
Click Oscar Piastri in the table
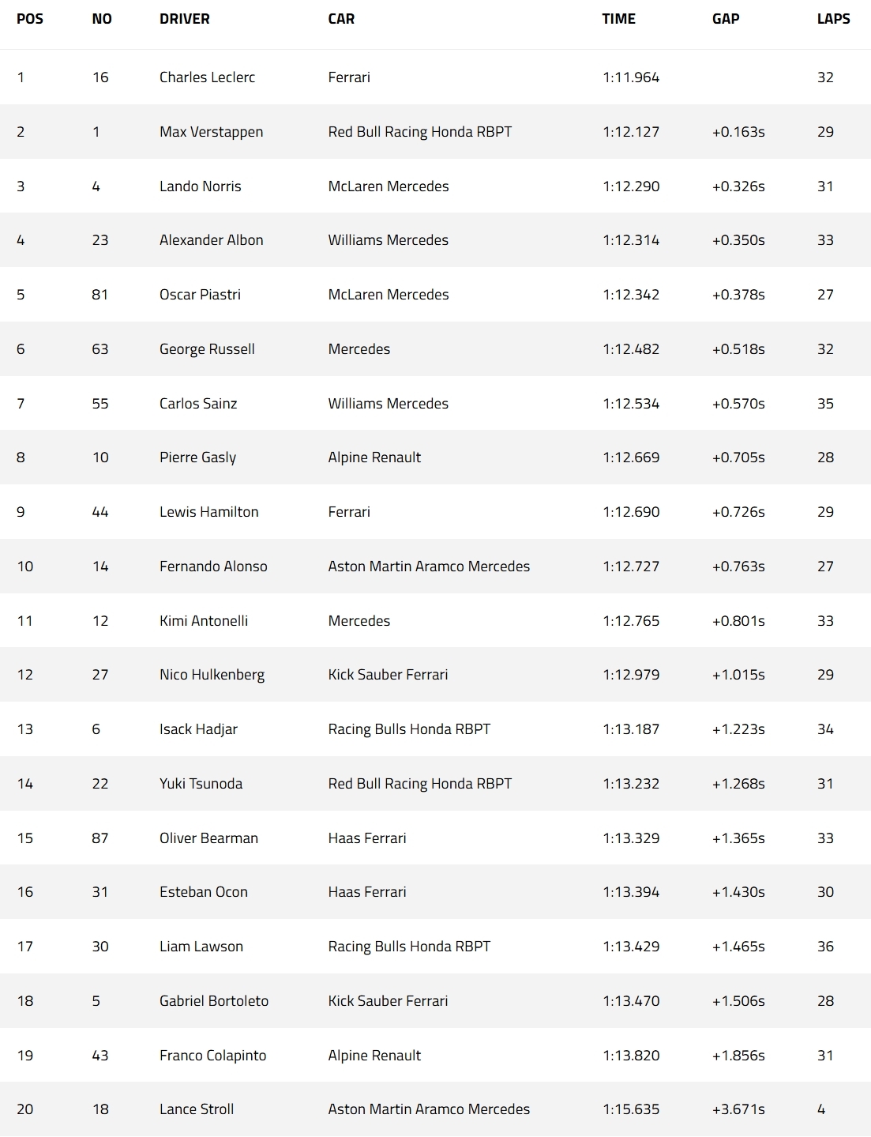[200, 295]
